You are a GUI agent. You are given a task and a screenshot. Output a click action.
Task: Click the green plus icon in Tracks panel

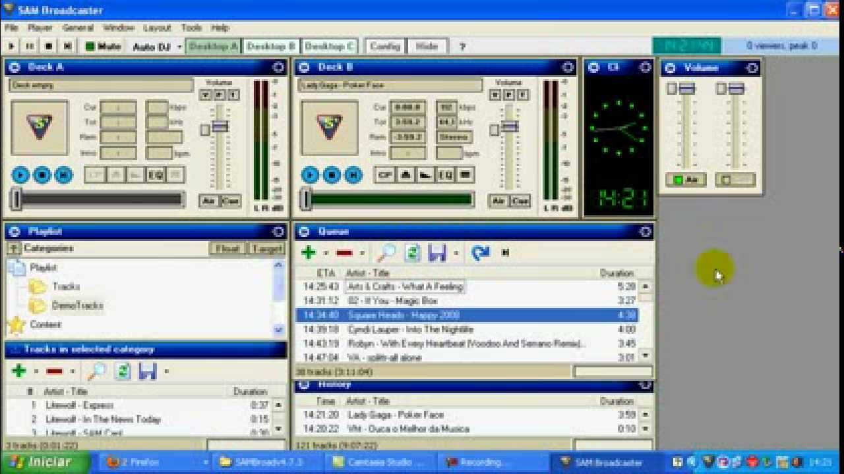coord(18,371)
